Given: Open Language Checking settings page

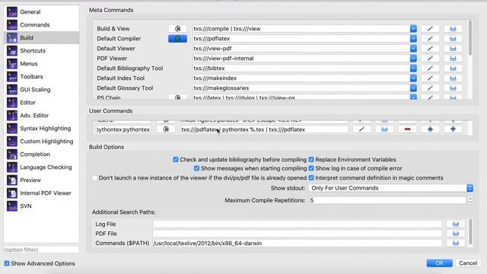Looking at the screenshot, I should pos(41,167).
